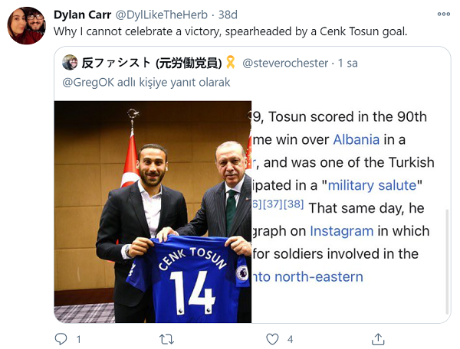The height and width of the screenshot is (349, 460).
Task: Click the reply speech bubble icon
Action: coord(61,339)
